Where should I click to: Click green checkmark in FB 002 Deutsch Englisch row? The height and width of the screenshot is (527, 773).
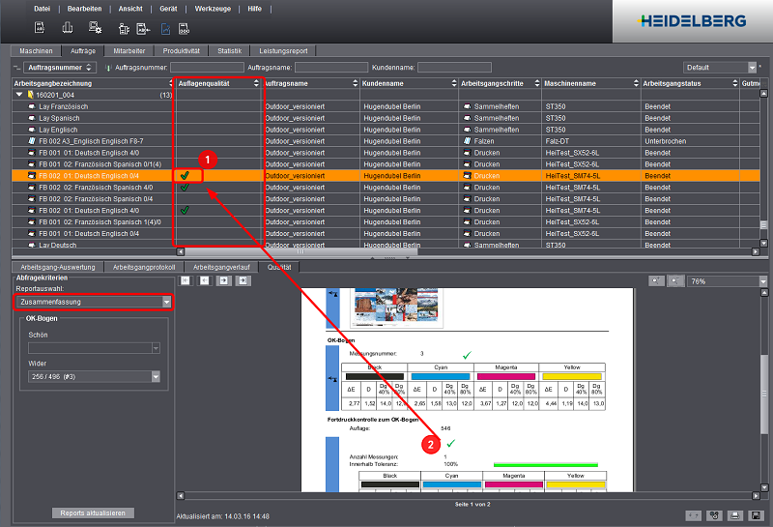click(x=184, y=176)
